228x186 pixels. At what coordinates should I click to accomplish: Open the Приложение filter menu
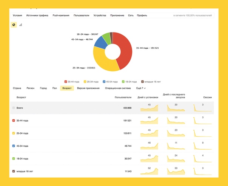click(117, 15)
